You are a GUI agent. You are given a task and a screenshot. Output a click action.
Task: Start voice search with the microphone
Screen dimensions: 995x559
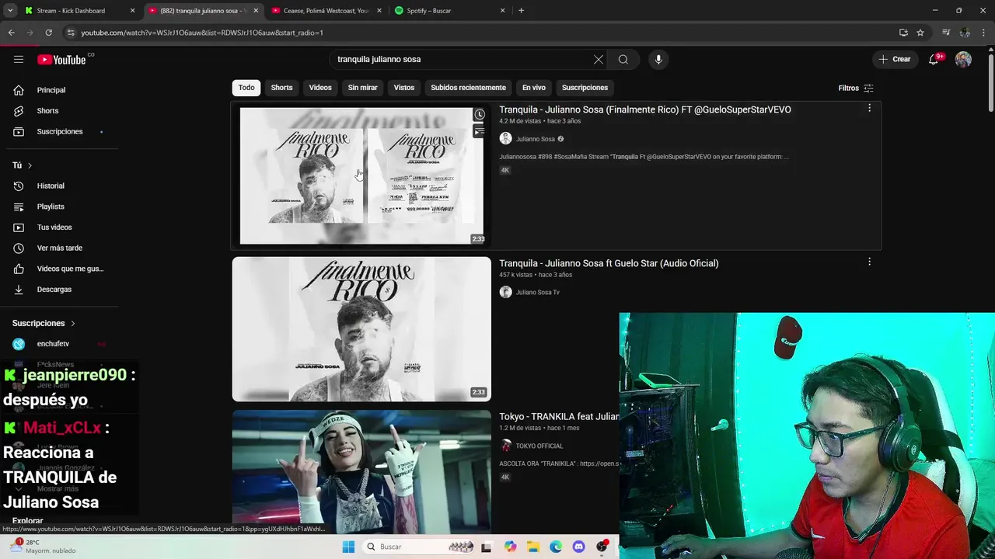(658, 60)
